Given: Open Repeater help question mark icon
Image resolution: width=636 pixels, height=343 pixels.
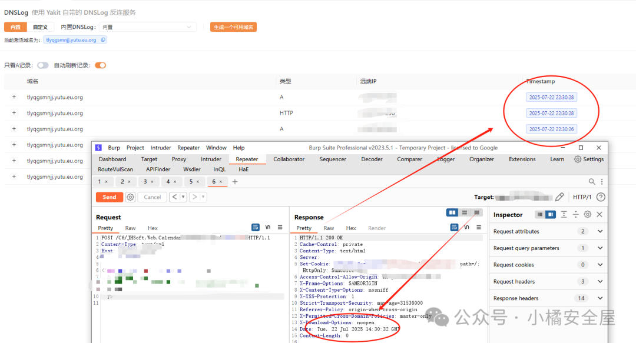Looking at the screenshot, I should click(601, 197).
